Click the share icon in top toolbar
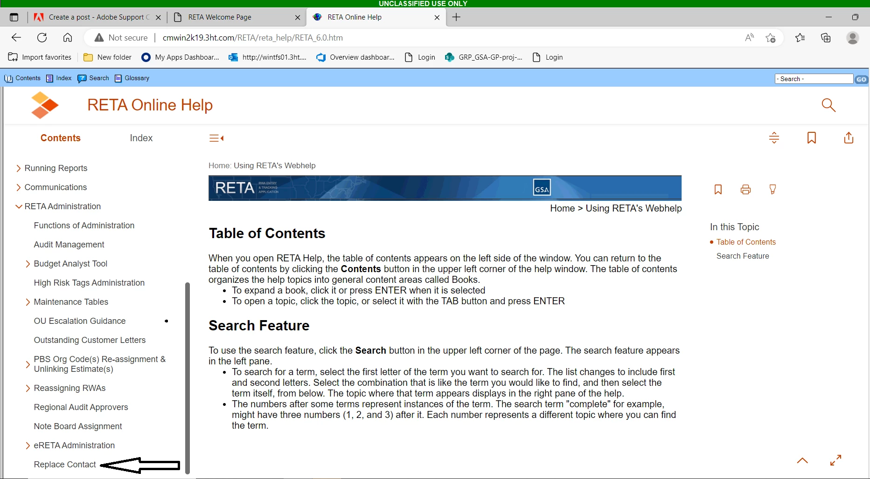870x479 pixels. pos(849,138)
